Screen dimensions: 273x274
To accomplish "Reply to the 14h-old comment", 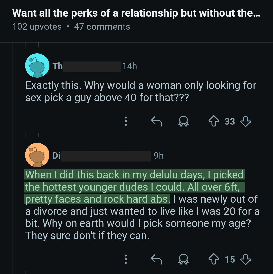I will click(156, 122).
